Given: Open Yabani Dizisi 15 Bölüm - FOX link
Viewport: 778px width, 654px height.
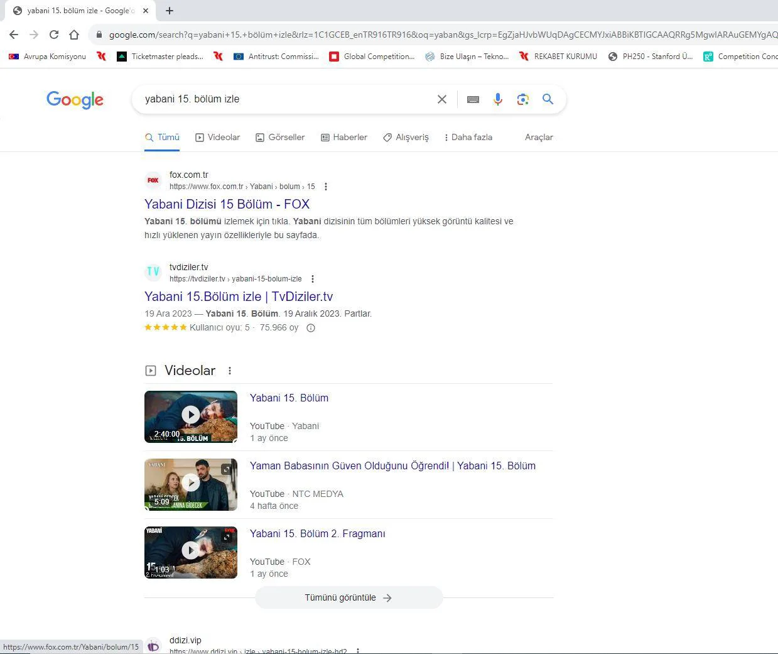Looking at the screenshot, I should pos(227,204).
